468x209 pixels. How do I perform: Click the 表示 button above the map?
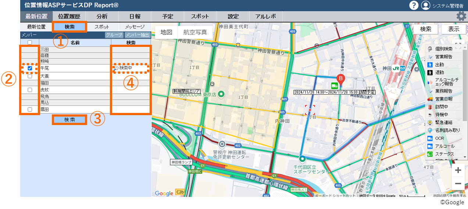point(454,29)
